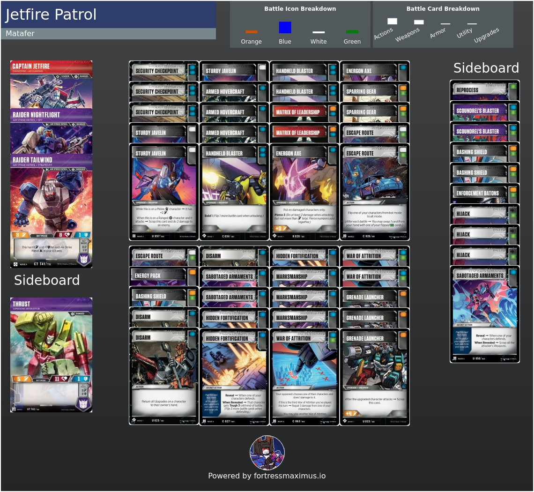Screen dimensions: 534x492
Task: Click the "Orange" chart label
Action: coord(252,42)
